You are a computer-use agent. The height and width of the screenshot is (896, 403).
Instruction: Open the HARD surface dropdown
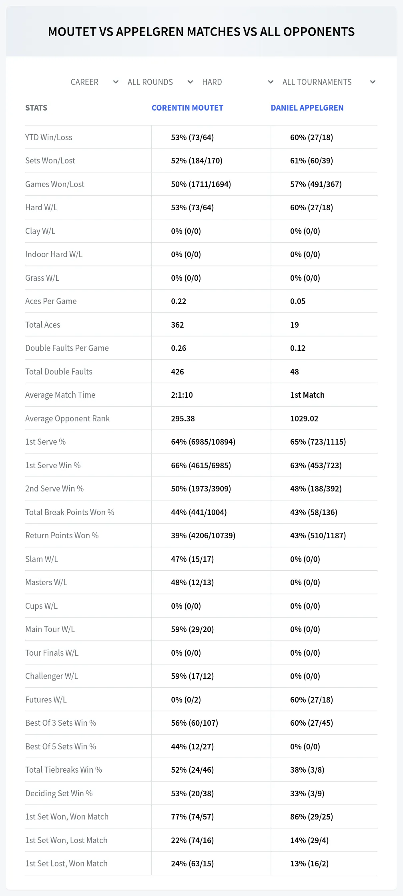click(x=237, y=82)
